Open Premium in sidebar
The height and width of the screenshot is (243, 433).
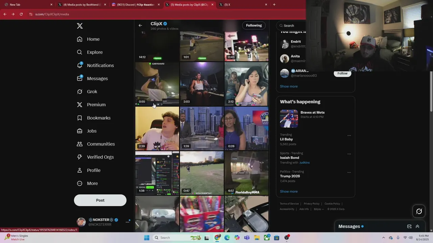[x=91, y=105]
